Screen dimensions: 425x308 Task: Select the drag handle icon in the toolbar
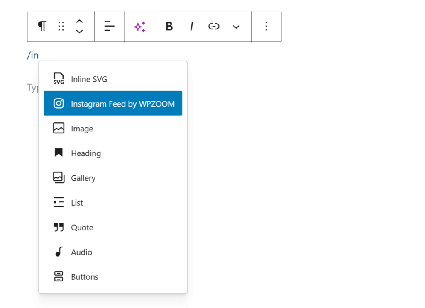pyautogui.click(x=61, y=26)
